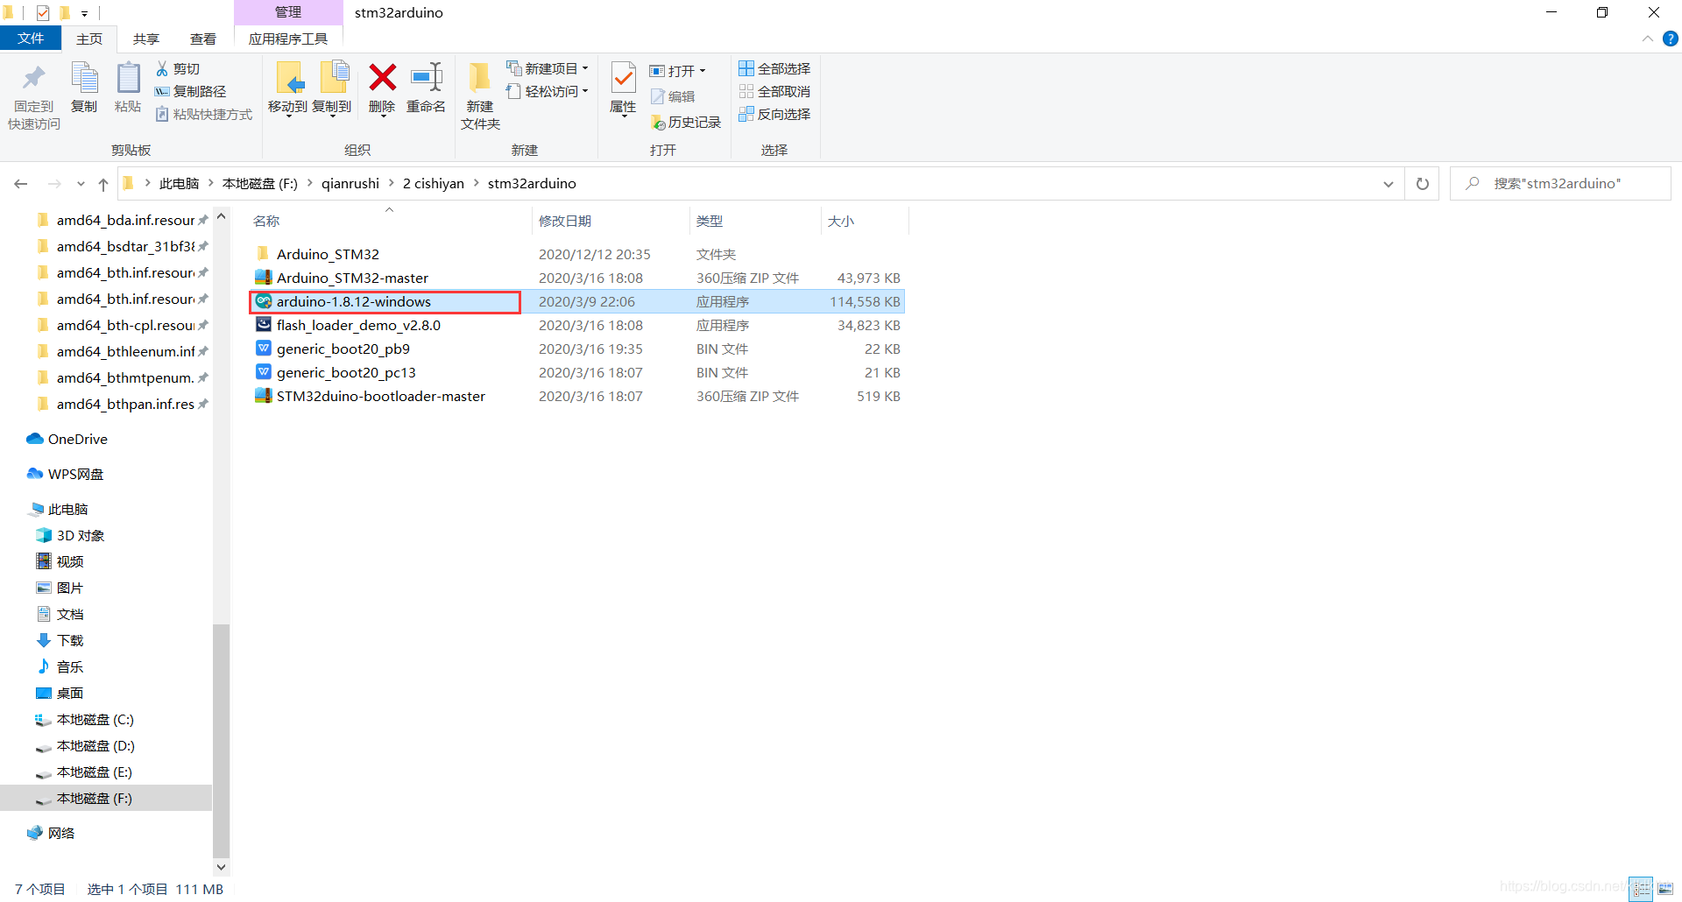Click the blue Help question mark icon
The image size is (1682, 902).
coord(1671,39)
